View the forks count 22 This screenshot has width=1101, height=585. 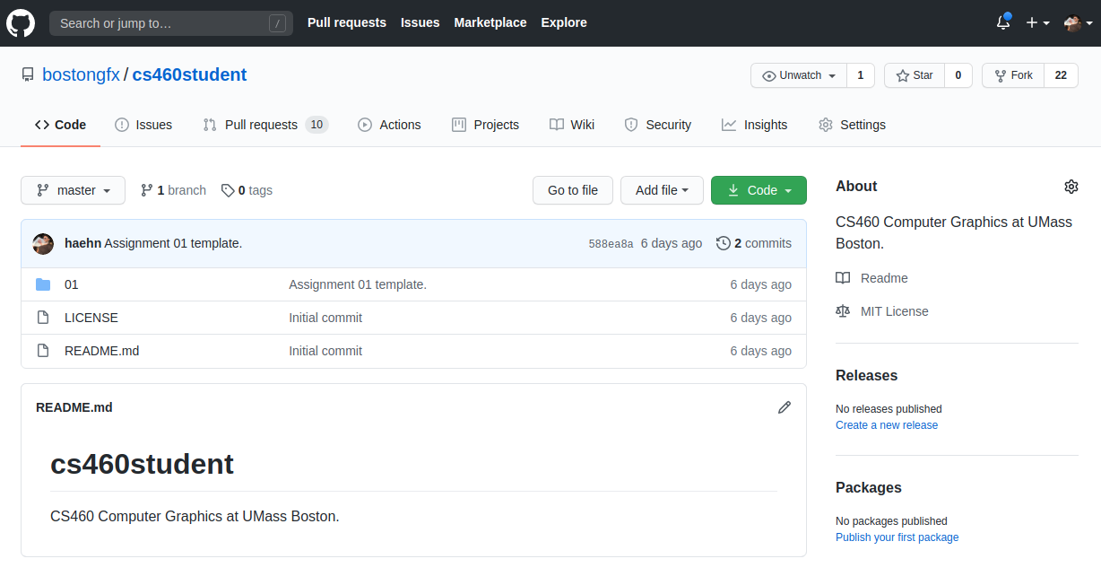click(1061, 75)
